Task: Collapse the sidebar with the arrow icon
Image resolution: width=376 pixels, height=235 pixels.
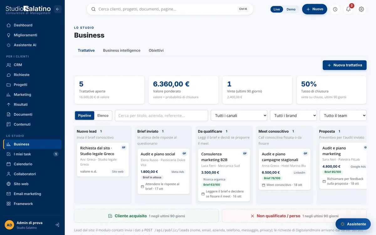Action: pyautogui.click(x=57, y=9)
